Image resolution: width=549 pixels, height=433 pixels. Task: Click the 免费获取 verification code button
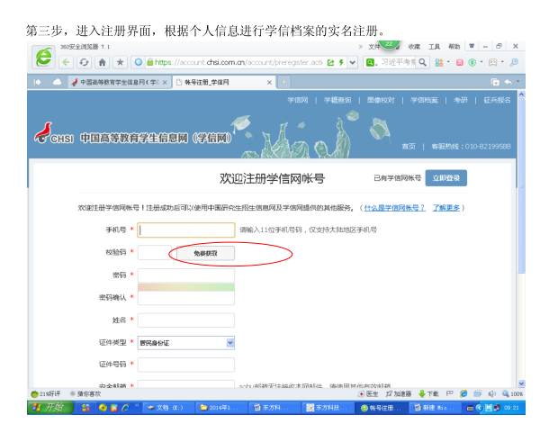(202, 254)
